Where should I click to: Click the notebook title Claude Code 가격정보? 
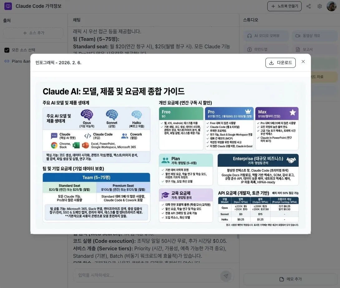38,6
